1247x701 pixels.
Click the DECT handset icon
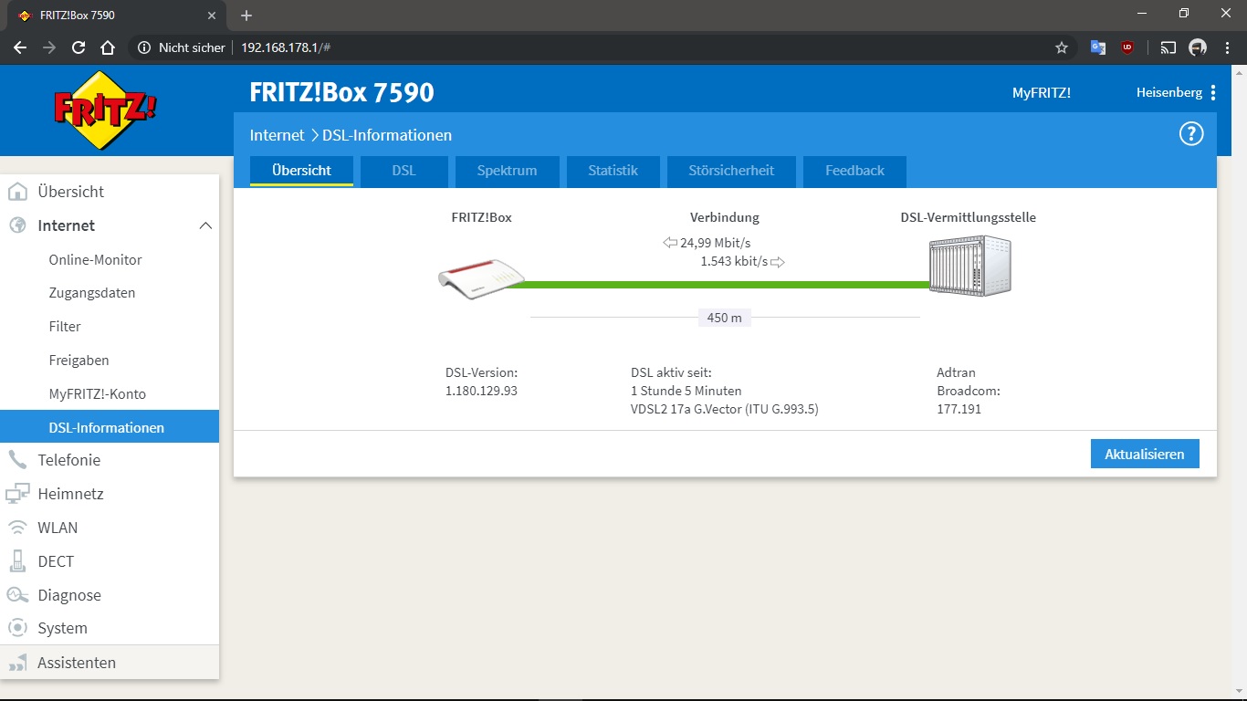click(16, 561)
